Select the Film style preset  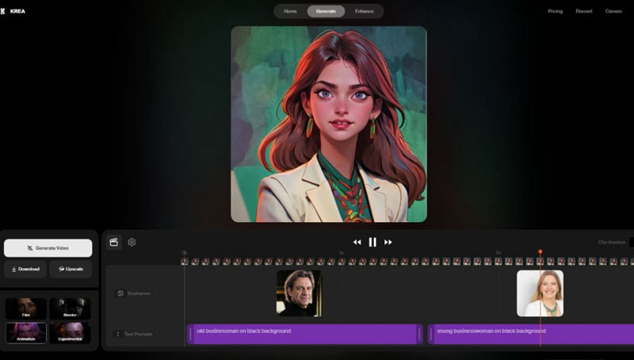point(26,308)
